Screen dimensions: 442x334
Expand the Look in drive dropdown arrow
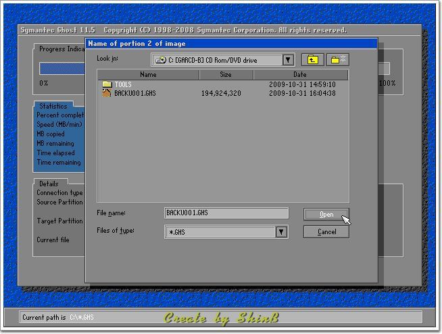pos(288,60)
